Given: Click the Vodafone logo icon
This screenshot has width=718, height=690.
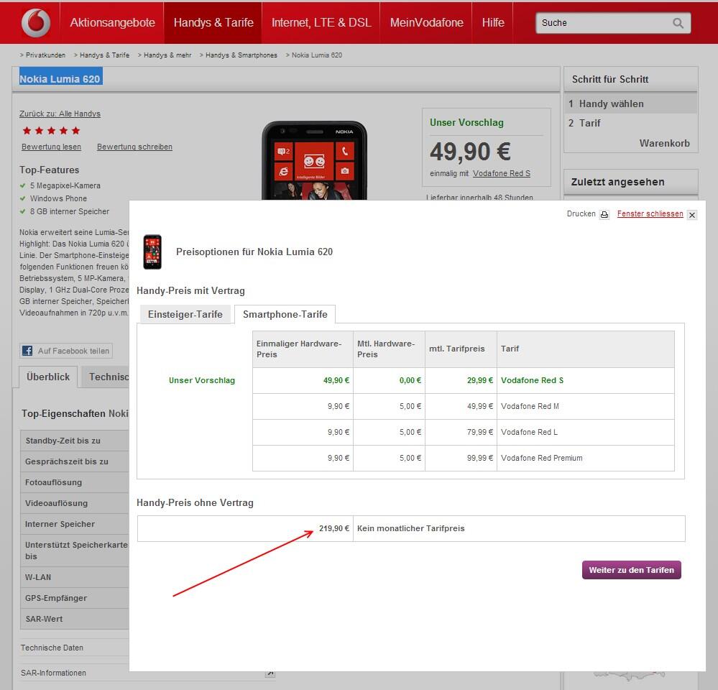Looking at the screenshot, I should [x=36, y=23].
